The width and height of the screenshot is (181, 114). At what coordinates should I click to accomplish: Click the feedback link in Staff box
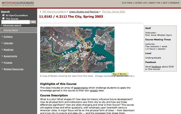156,67
